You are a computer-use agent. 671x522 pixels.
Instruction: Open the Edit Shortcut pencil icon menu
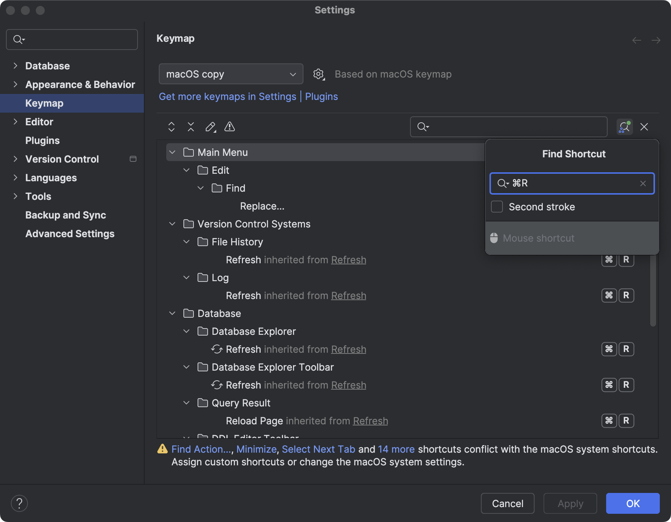click(x=210, y=127)
